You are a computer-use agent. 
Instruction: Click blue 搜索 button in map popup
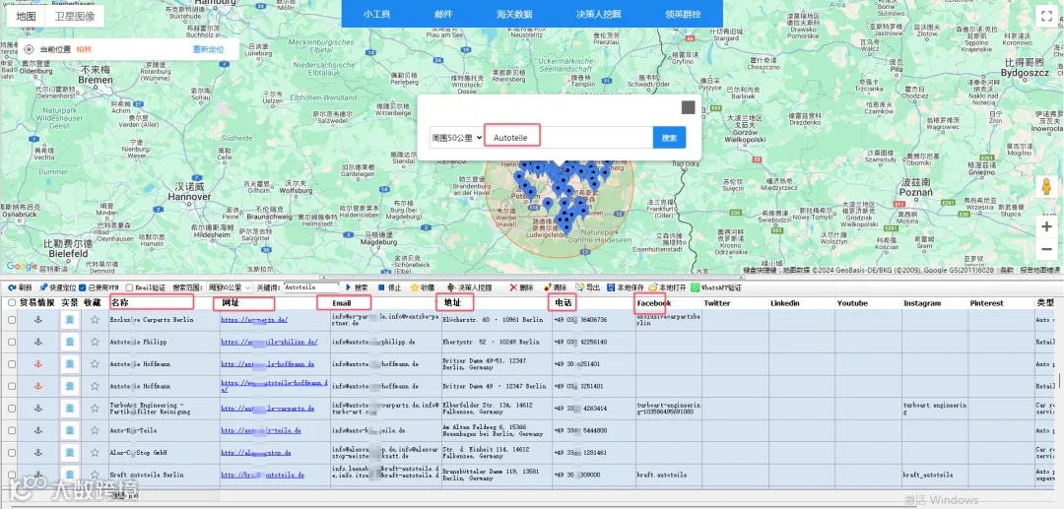coord(669,138)
